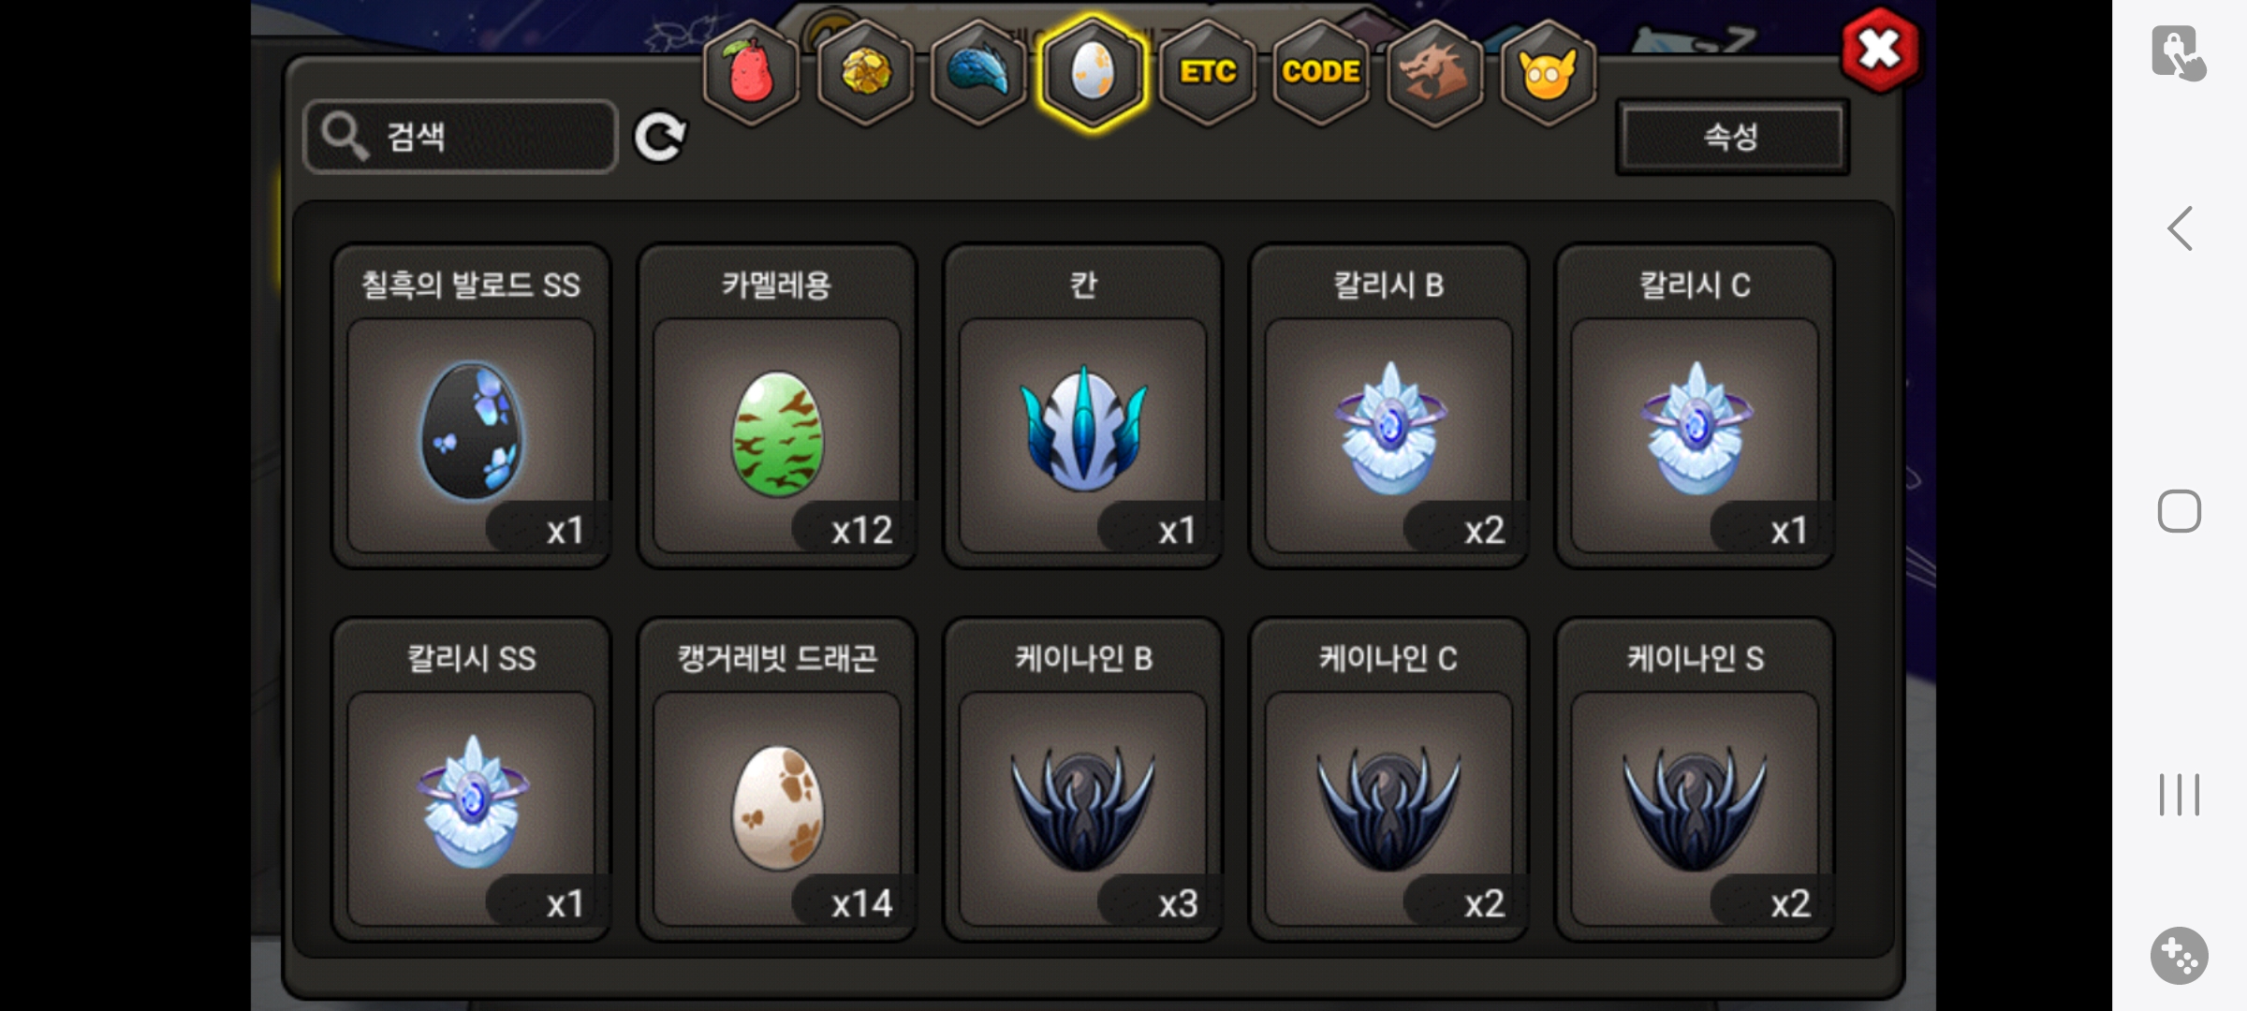
Task: Open the brown dragon head tab
Action: [x=1434, y=72]
